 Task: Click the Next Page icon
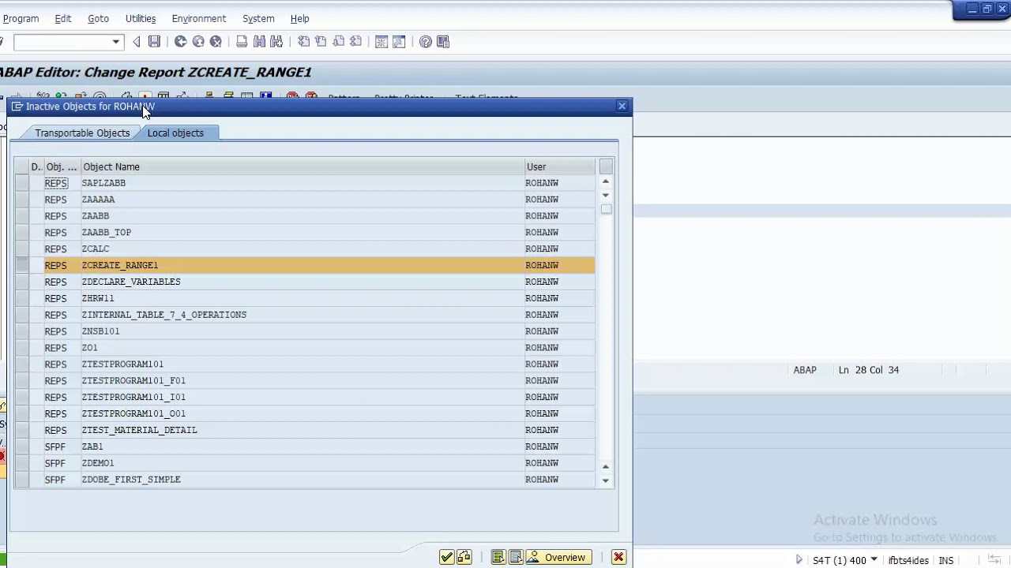[338, 42]
